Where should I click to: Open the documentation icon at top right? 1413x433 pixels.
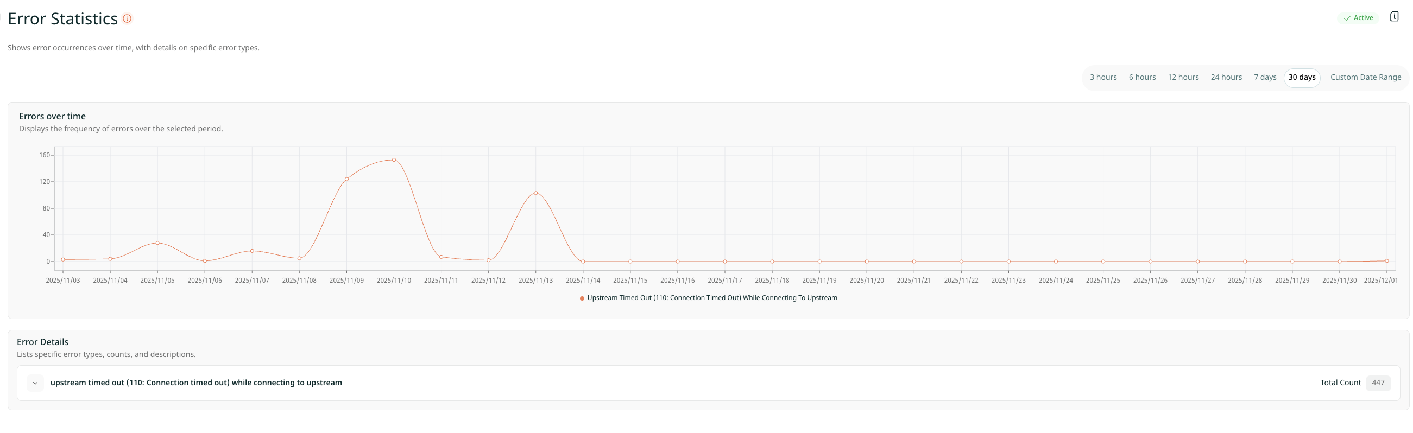point(1394,16)
